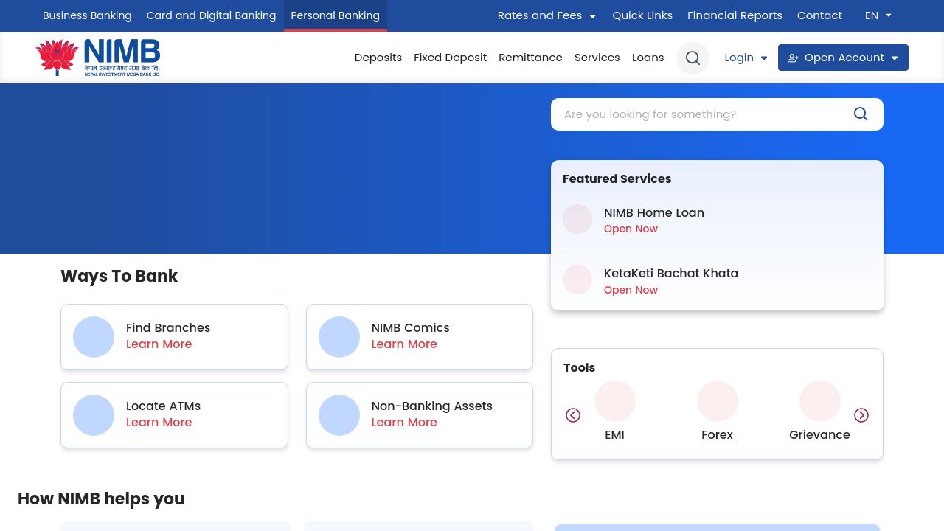The image size is (944, 531).
Task: Click the Forex label
Action: click(718, 435)
